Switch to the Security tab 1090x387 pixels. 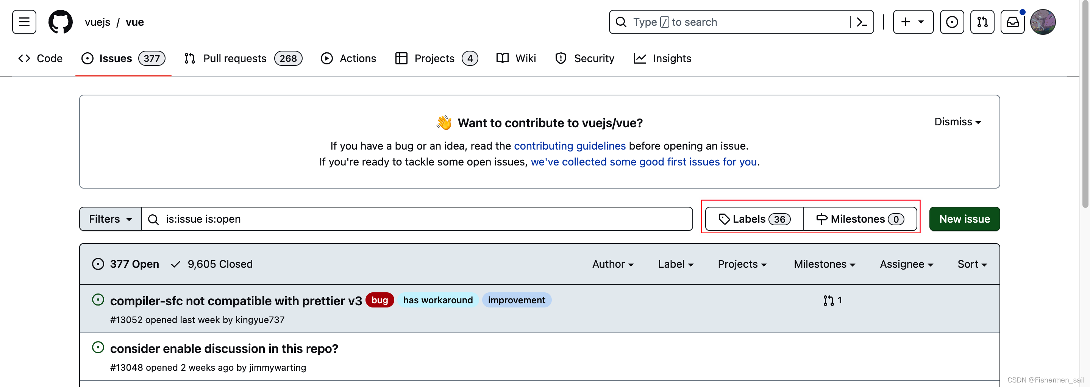point(584,58)
